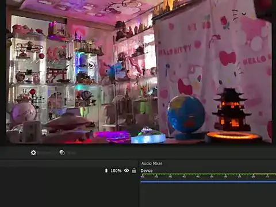Click the video preview canvas
The width and height of the screenshot is (276, 207).
pyautogui.click(x=139, y=71)
